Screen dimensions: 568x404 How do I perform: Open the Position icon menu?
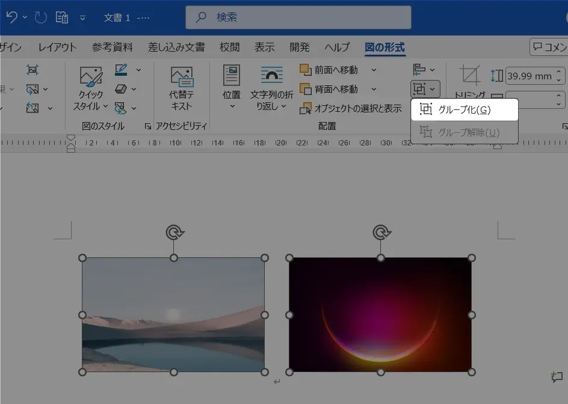tap(232, 75)
